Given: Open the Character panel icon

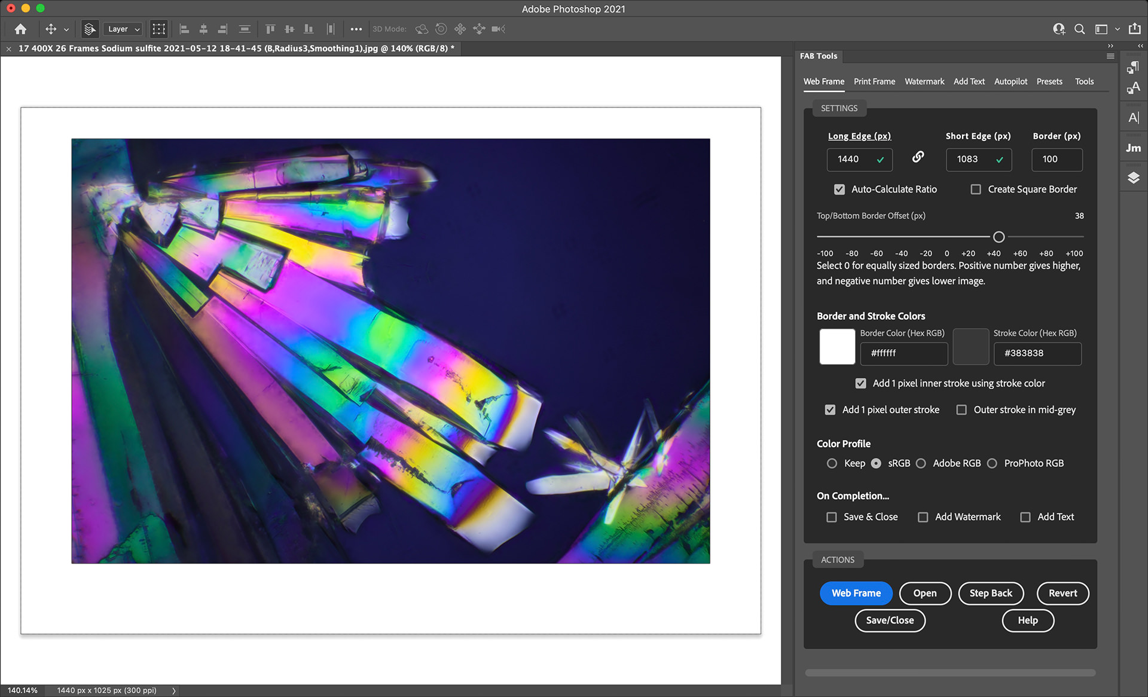Looking at the screenshot, I should click(1133, 118).
